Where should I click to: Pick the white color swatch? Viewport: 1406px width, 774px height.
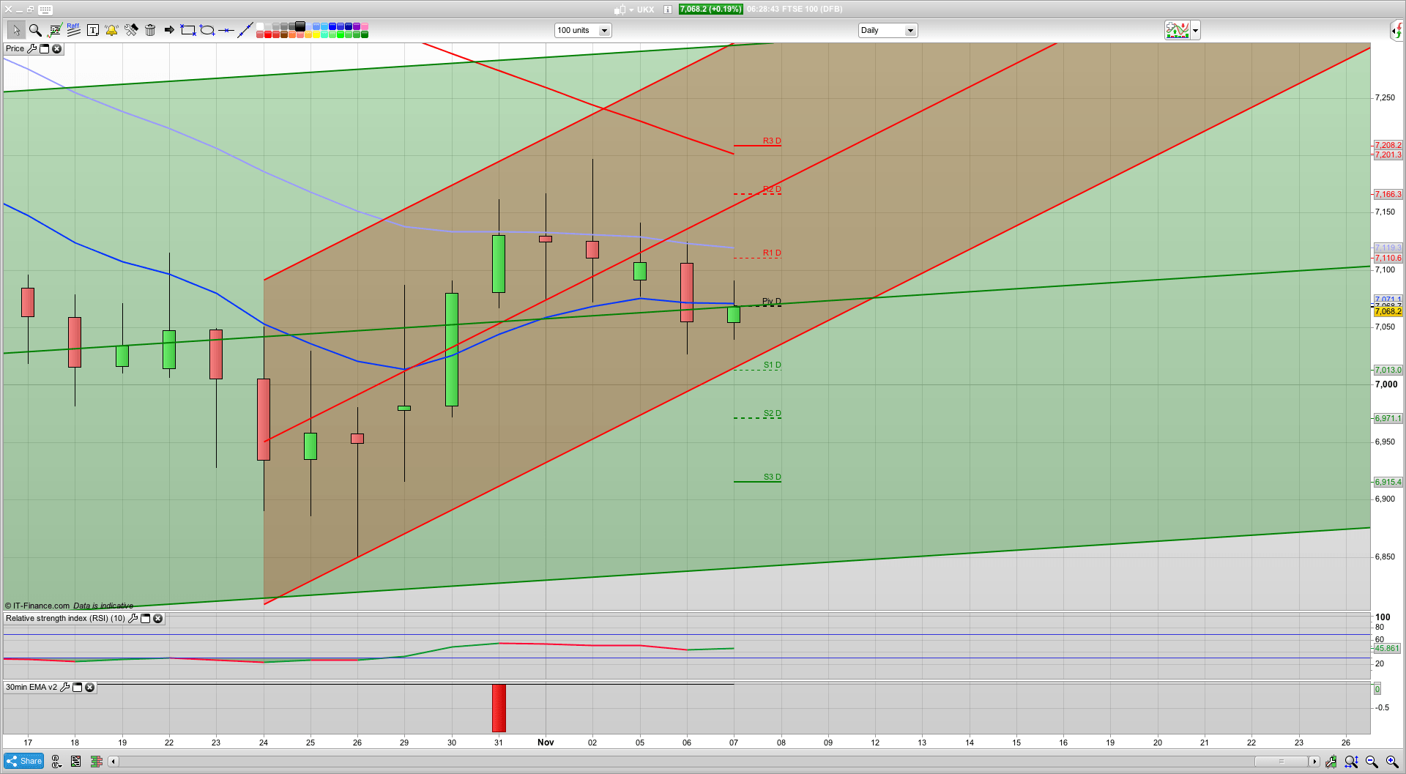[x=260, y=26]
